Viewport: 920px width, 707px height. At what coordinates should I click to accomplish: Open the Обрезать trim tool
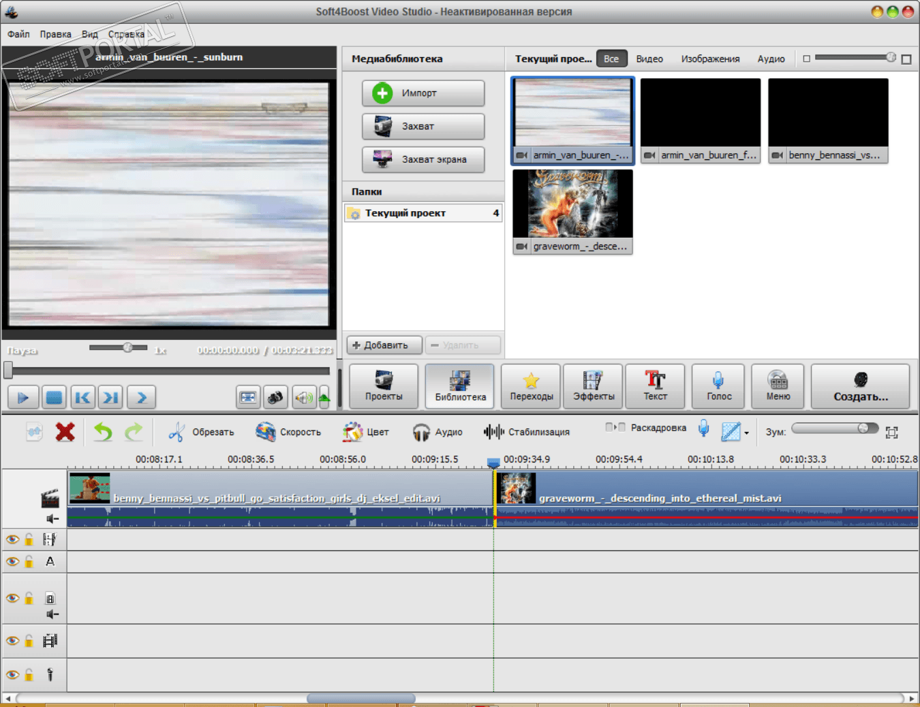(202, 432)
